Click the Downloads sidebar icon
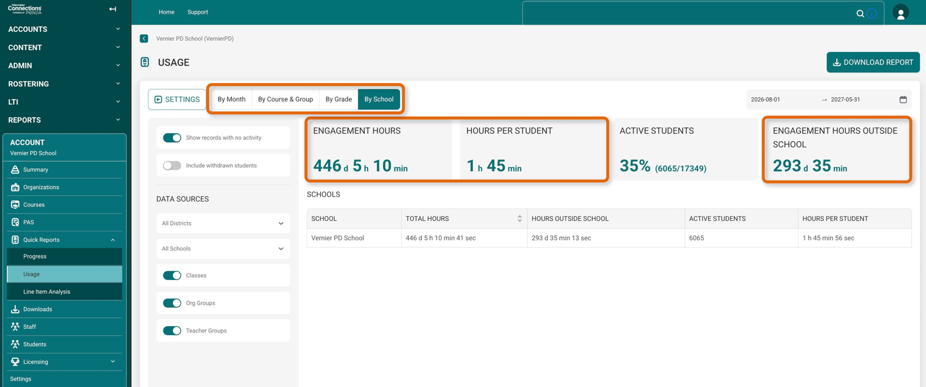This screenshot has height=387, width=926. pos(15,309)
